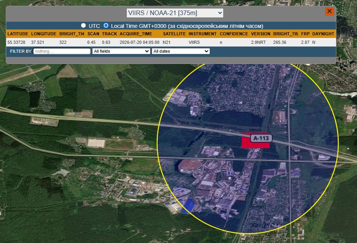Screen dimensions: 357x243
Task: Select the UTC time radio button
Action: click(x=83, y=26)
